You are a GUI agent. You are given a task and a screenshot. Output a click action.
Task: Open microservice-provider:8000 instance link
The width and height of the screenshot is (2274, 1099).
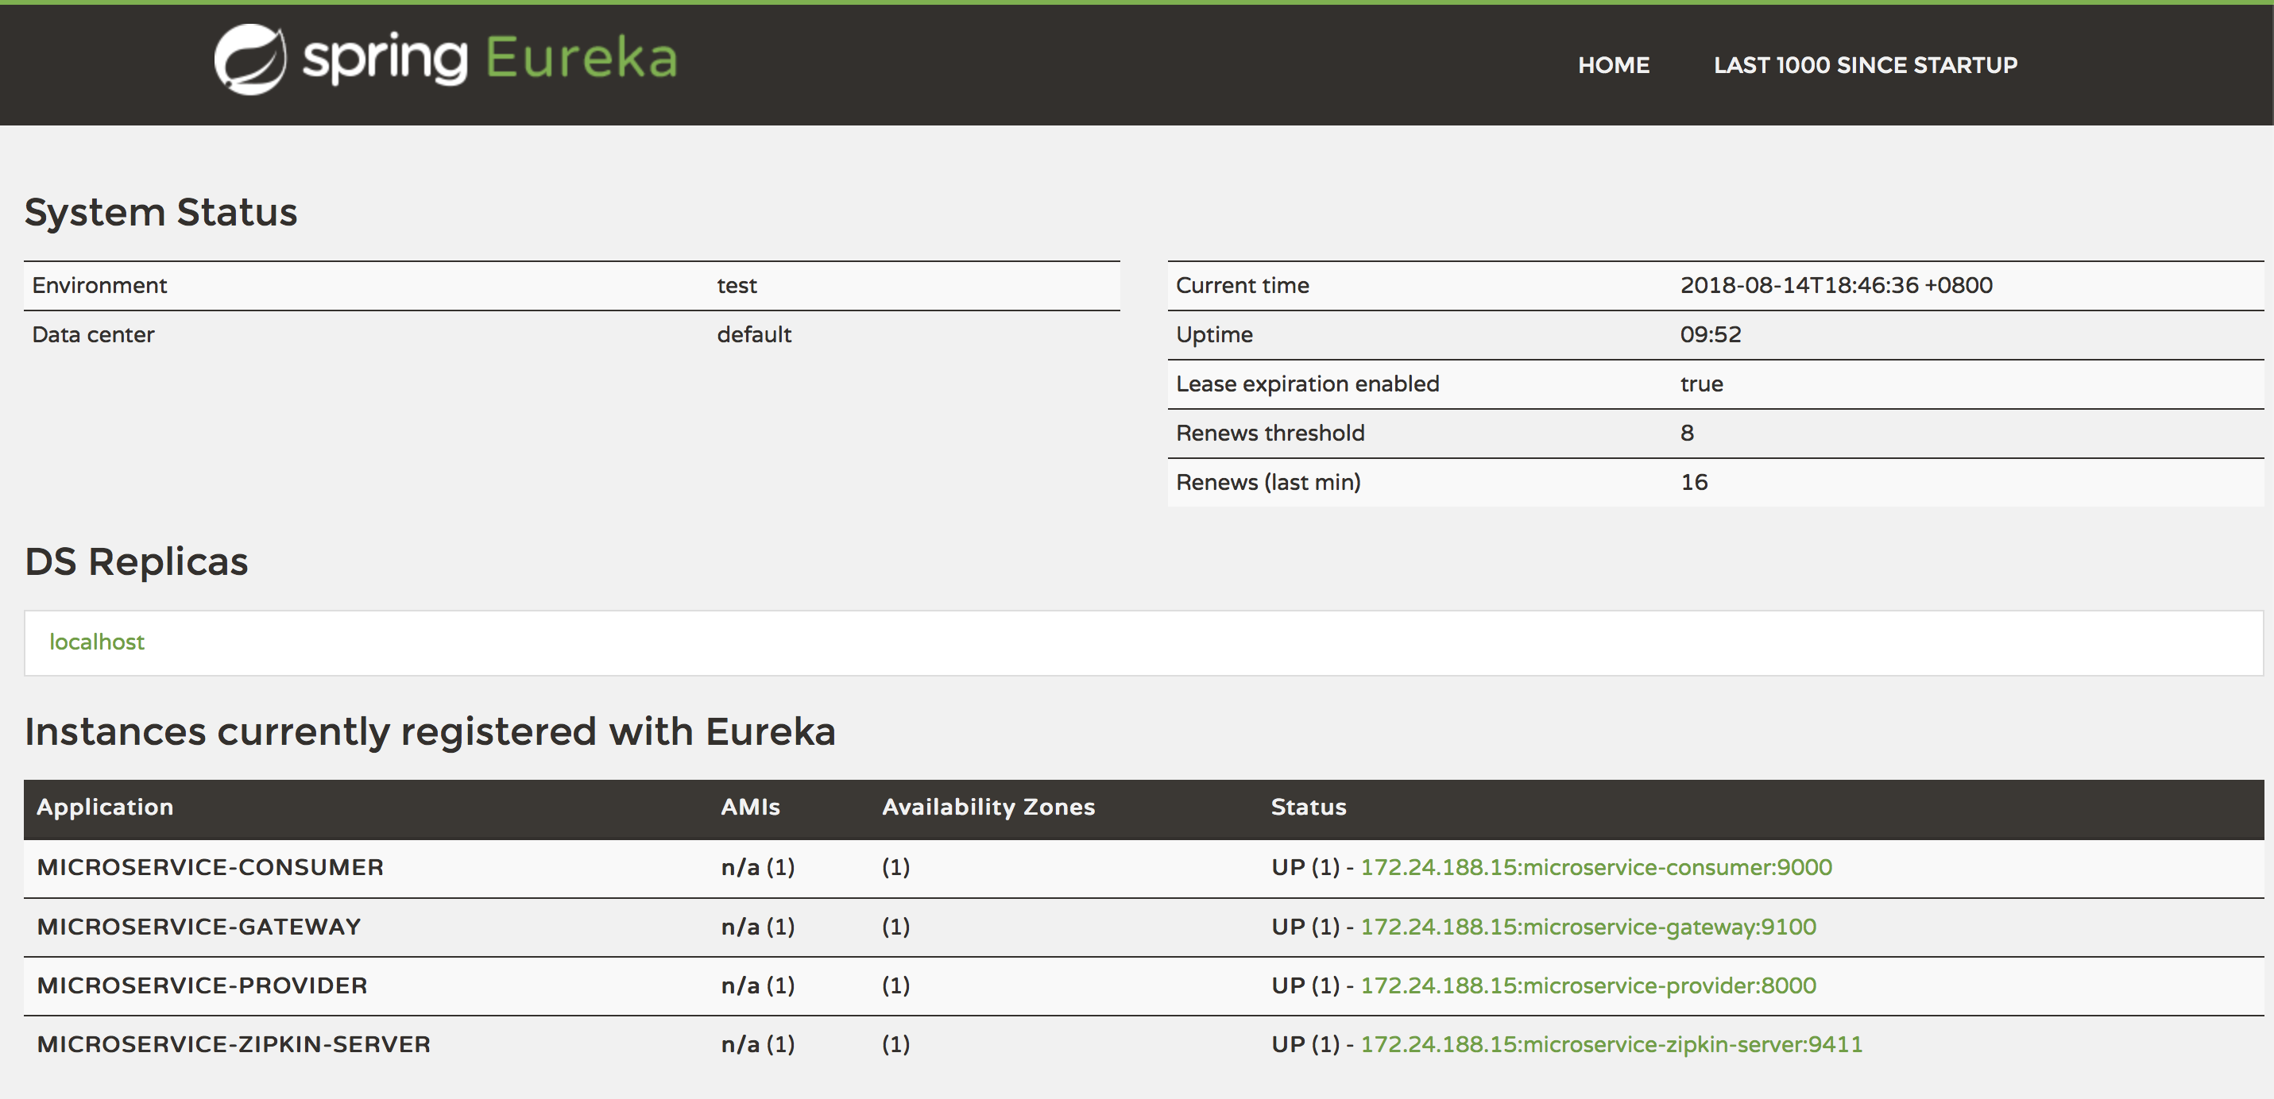point(1588,985)
